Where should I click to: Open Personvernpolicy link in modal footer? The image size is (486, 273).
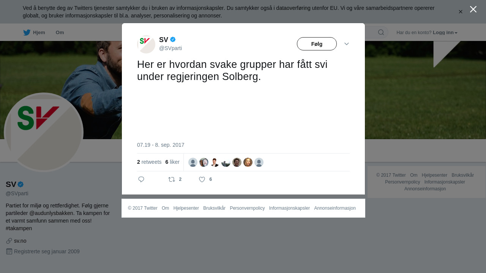[x=247, y=208]
